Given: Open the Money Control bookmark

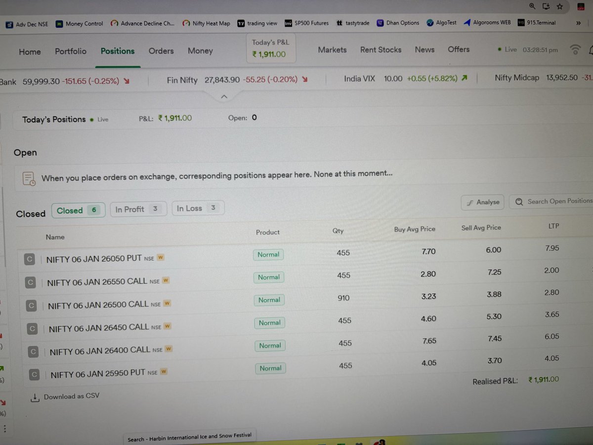Looking at the screenshot, I should click(x=79, y=23).
